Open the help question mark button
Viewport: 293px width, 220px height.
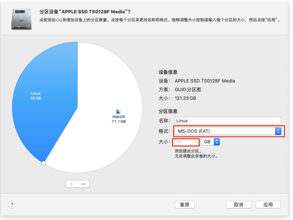[12, 205]
